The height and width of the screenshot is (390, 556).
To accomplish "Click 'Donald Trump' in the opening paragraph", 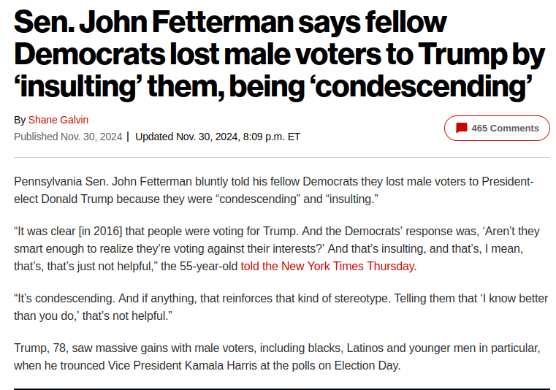I will click(77, 199).
